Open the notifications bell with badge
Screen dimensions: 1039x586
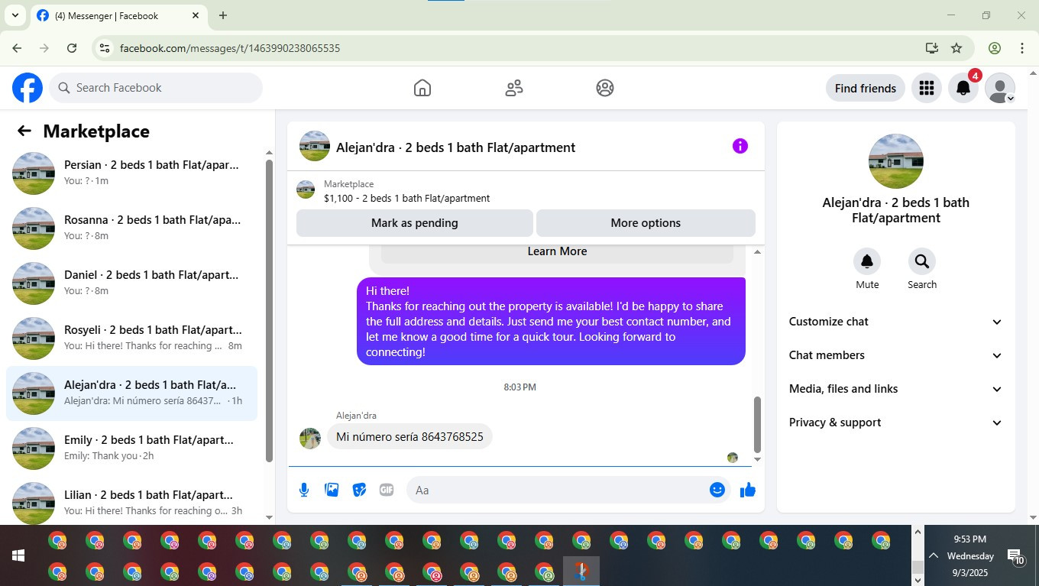[x=963, y=88]
